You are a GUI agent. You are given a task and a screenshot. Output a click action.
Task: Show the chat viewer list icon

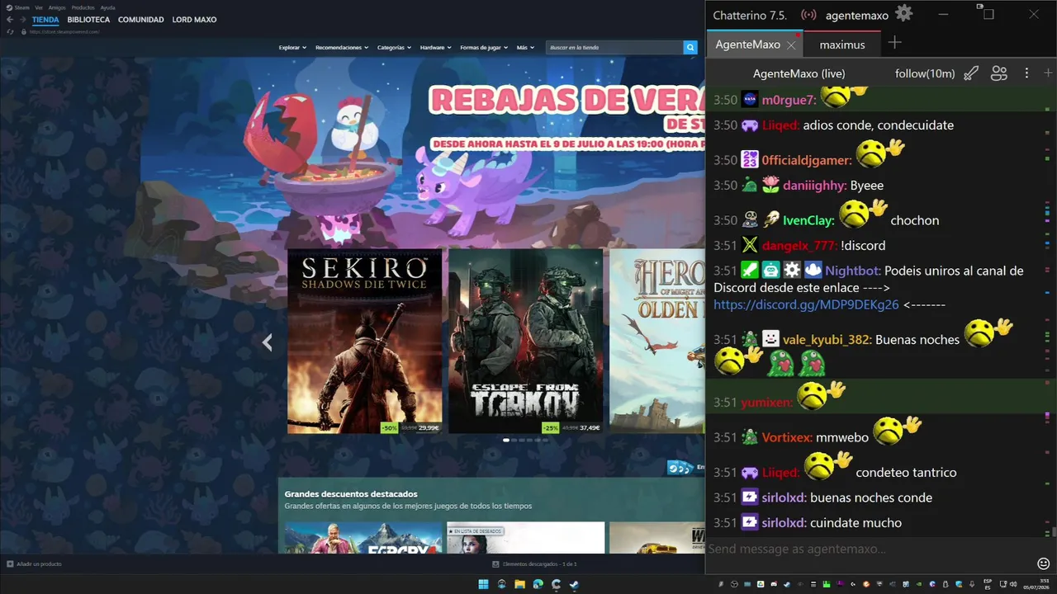(999, 73)
